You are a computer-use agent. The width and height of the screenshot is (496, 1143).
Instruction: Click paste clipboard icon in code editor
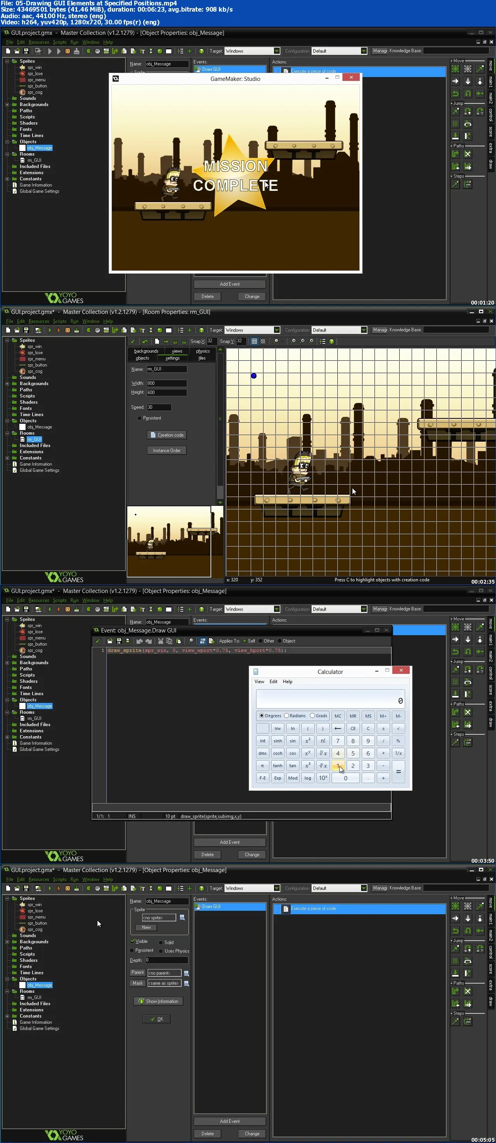coord(178,641)
